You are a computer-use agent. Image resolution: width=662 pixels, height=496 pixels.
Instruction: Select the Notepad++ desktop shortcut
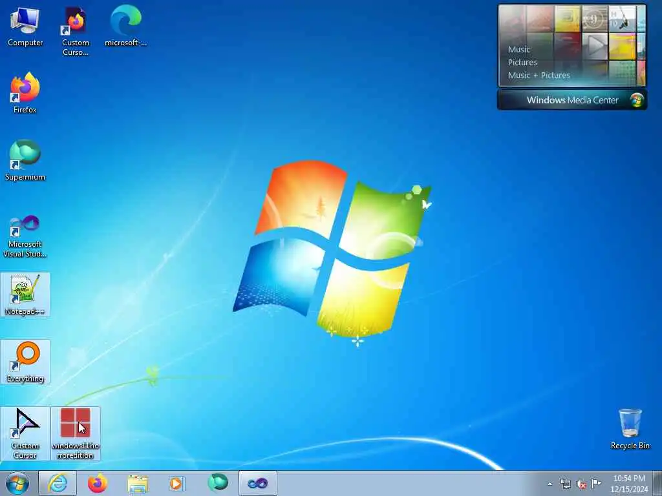25,294
